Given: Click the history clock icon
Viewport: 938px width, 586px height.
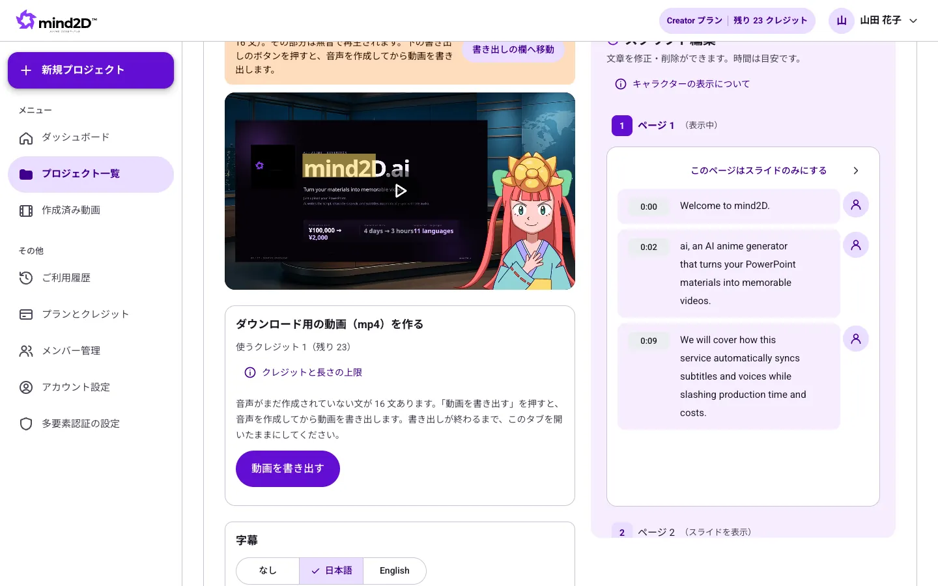Looking at the screenshot, I should pos(26,279).
